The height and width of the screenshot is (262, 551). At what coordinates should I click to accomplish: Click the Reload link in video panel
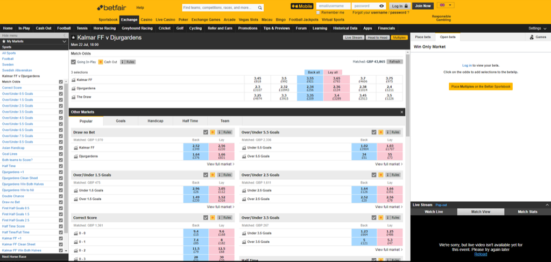[x=481, y=254]
